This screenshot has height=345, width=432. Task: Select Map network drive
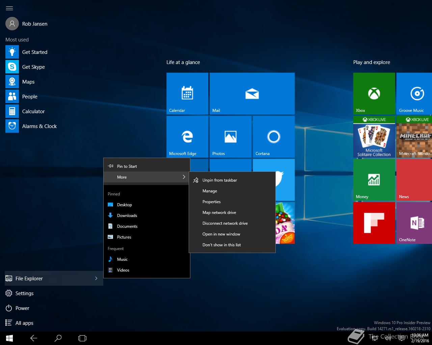coord(232,213)
